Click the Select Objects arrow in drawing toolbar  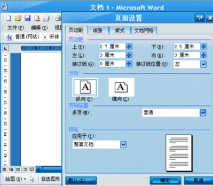[32, 179]
